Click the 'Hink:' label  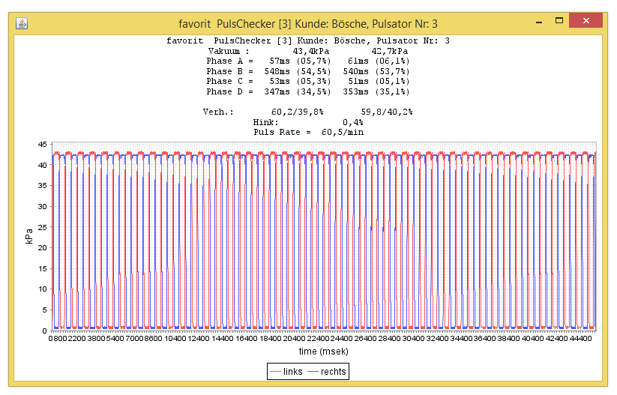click(265, 122)
